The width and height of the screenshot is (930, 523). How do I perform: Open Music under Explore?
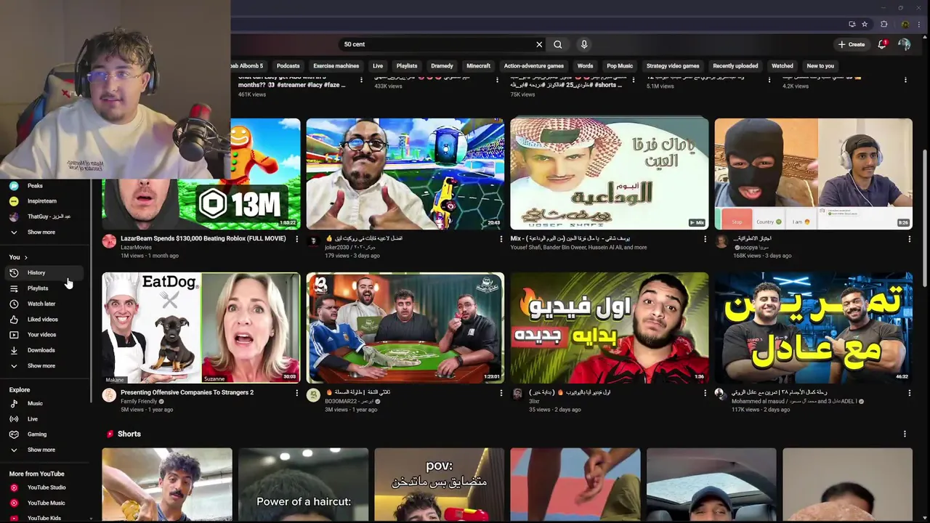point(45,404)
